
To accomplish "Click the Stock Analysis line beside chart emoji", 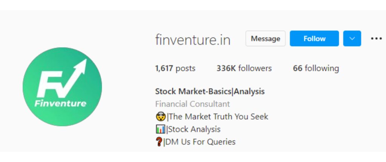I will (194, 129).
